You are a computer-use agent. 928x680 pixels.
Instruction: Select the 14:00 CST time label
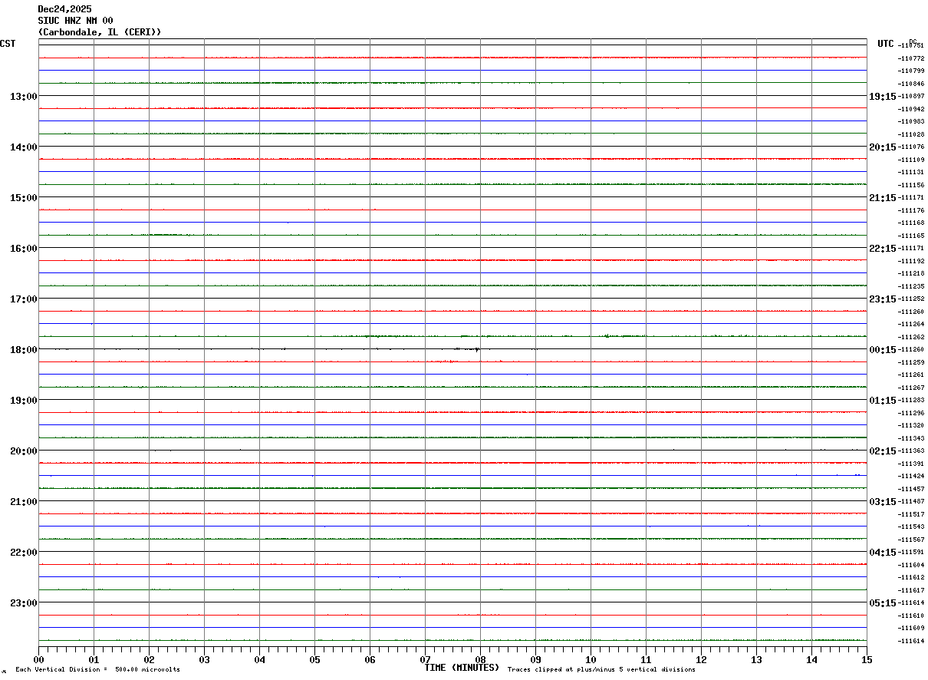point(24,147)
